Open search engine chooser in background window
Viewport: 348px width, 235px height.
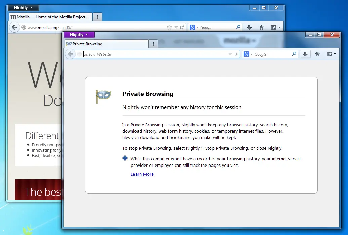point(194,27)
